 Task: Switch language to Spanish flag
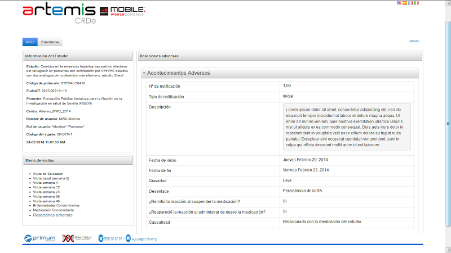coord(405,3)
